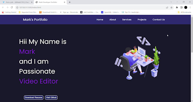Click the share page icon in address bar

pos(167,7)
